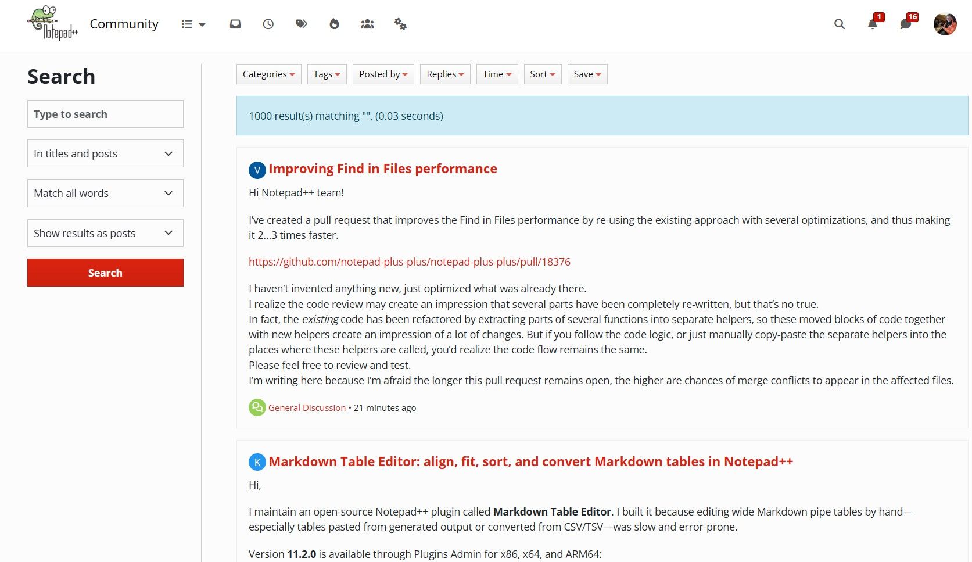Open the notifications bell

coord(873,23)
